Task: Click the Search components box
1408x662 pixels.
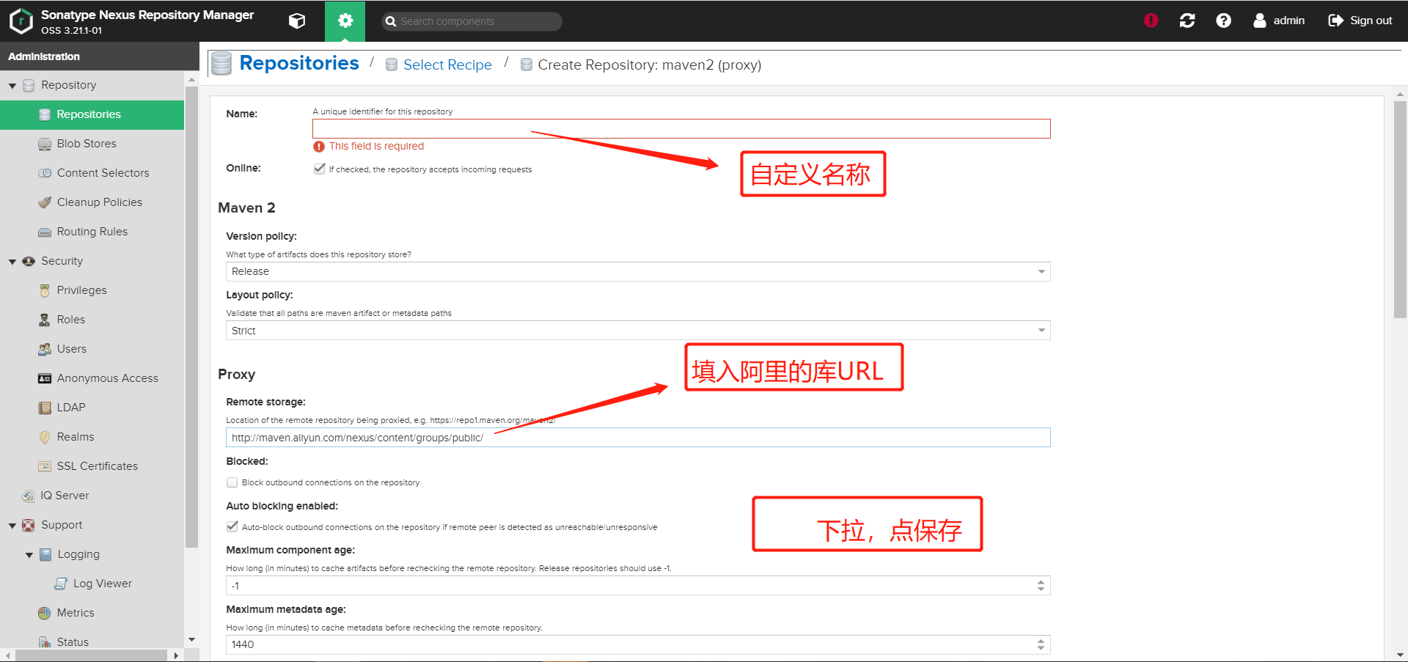Action: pos(472,21)
